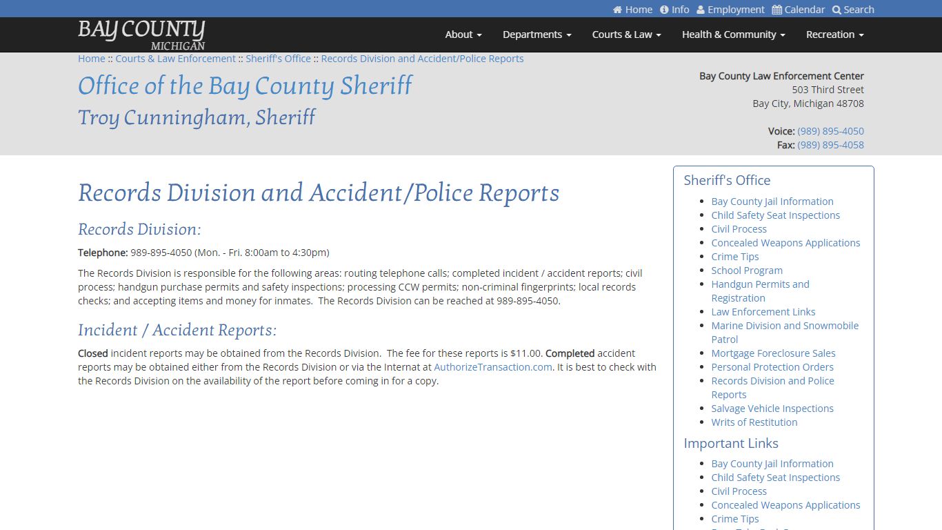Open the Recreation dropdown
Screen dimensions: 942x530
click(x=835, y=35)
